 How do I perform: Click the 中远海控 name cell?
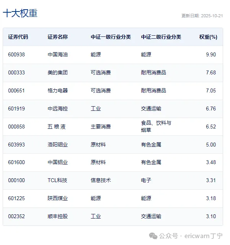coord(57,109)
